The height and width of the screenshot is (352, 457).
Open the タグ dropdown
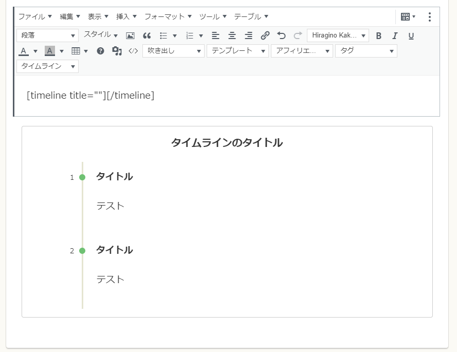pyautogui.click(x=366, y=51)
